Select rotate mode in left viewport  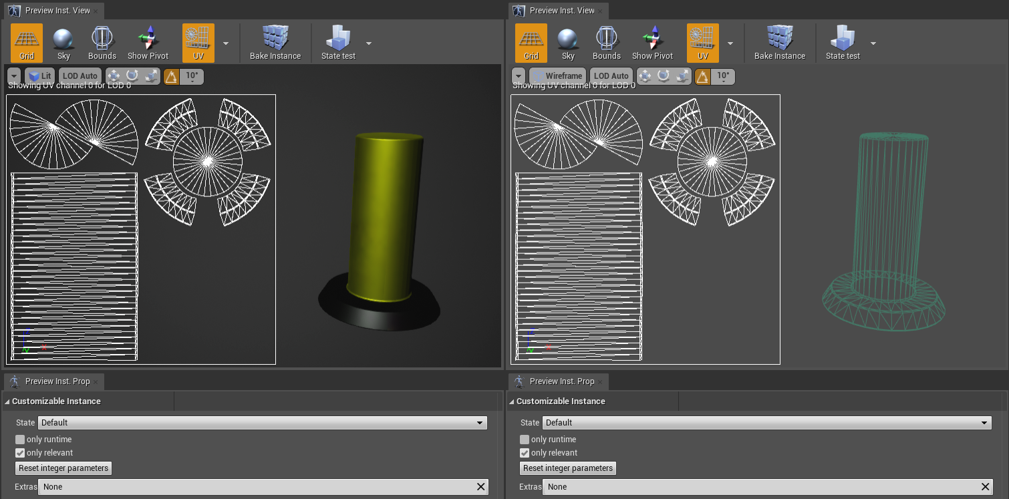tap(132, 76)
